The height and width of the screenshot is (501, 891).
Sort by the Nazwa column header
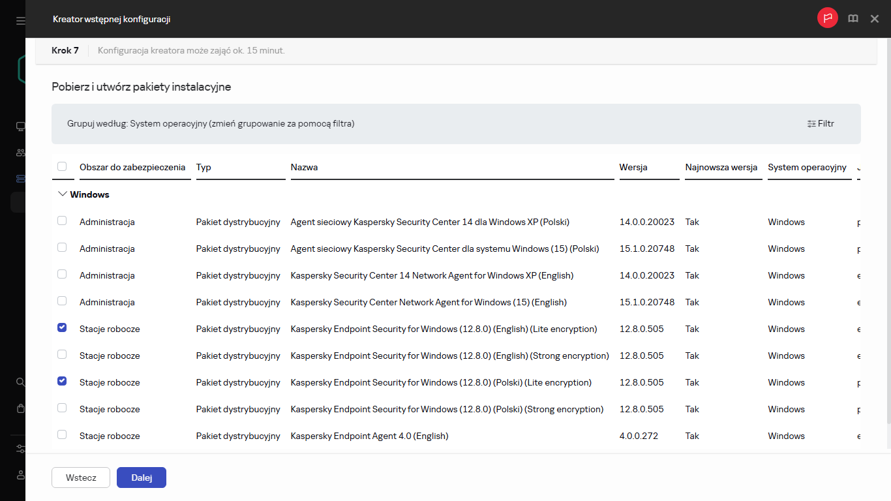coord(304,168)
